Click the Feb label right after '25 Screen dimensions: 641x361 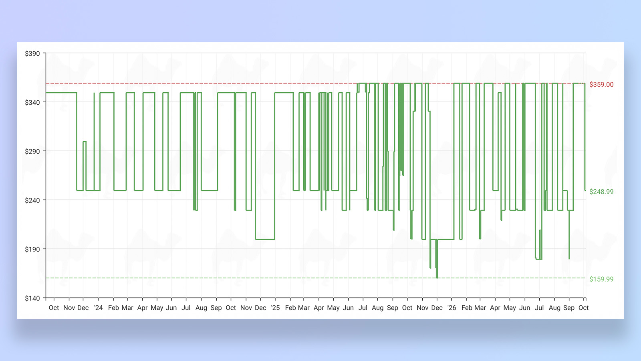pyautogui.click(x=290, y=308)
